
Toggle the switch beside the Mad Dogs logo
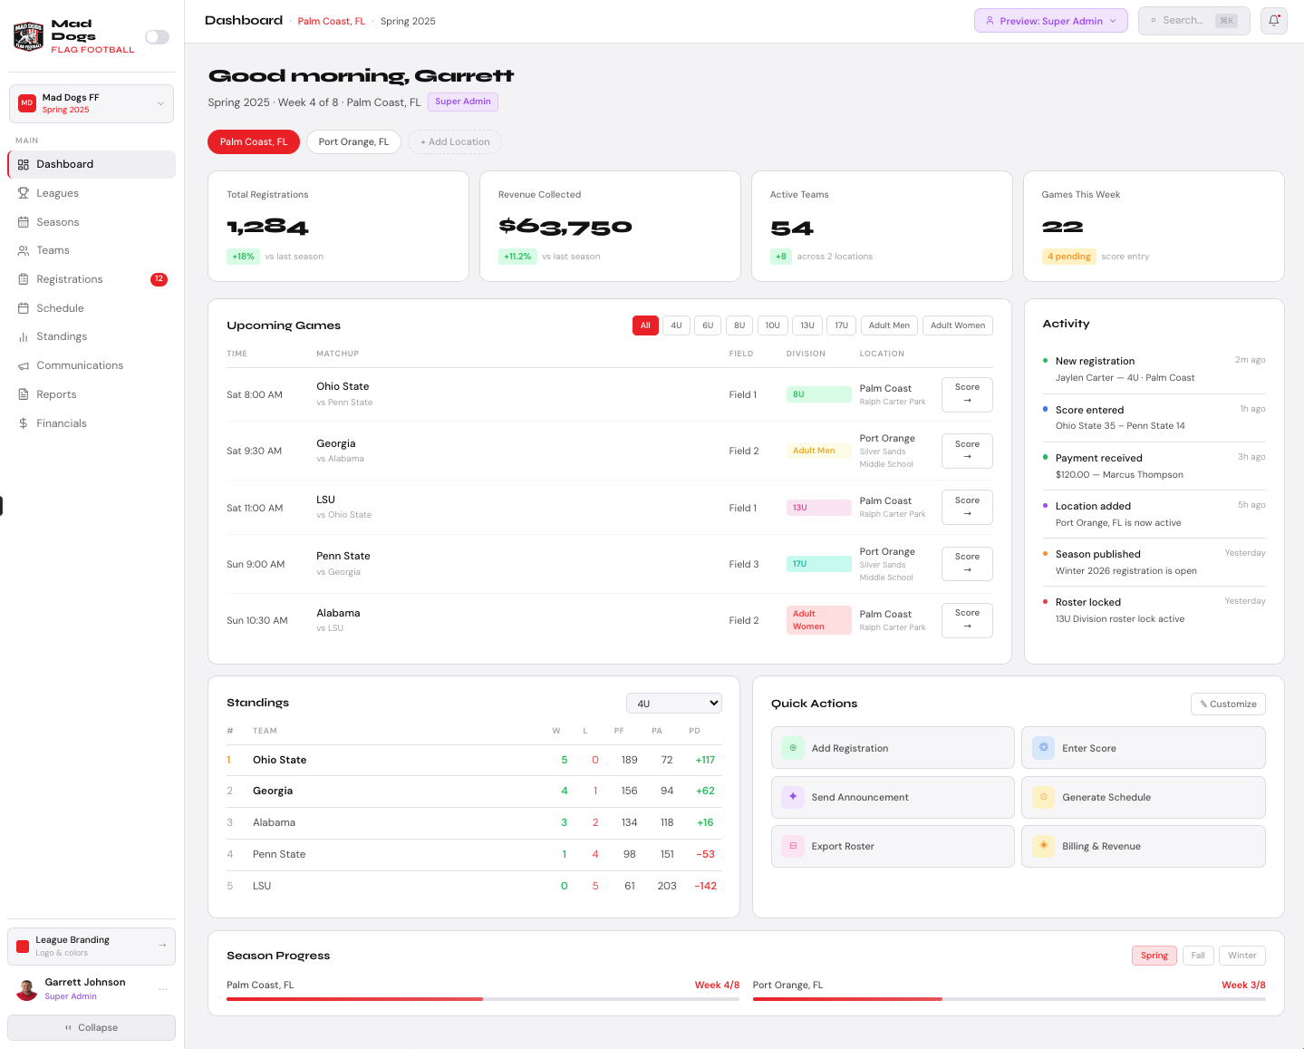[x=157, y=37]
